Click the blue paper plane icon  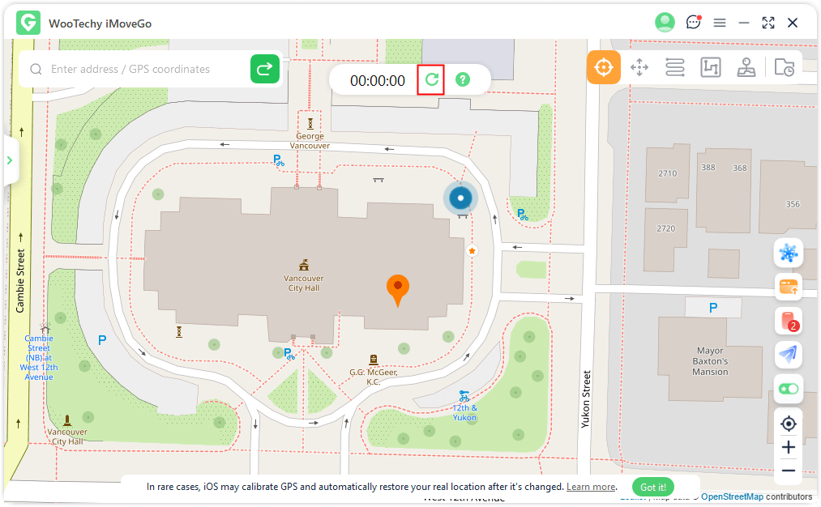click(x=788, y=355)
